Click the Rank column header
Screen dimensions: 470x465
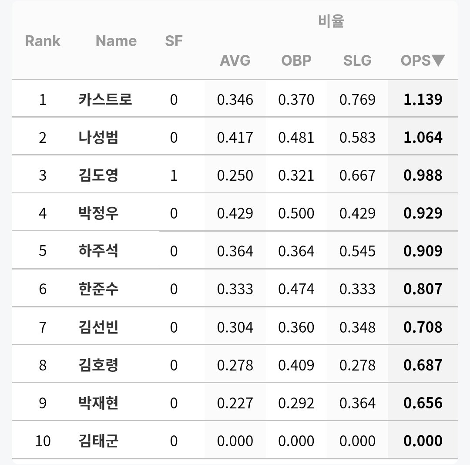coord(43,41)
